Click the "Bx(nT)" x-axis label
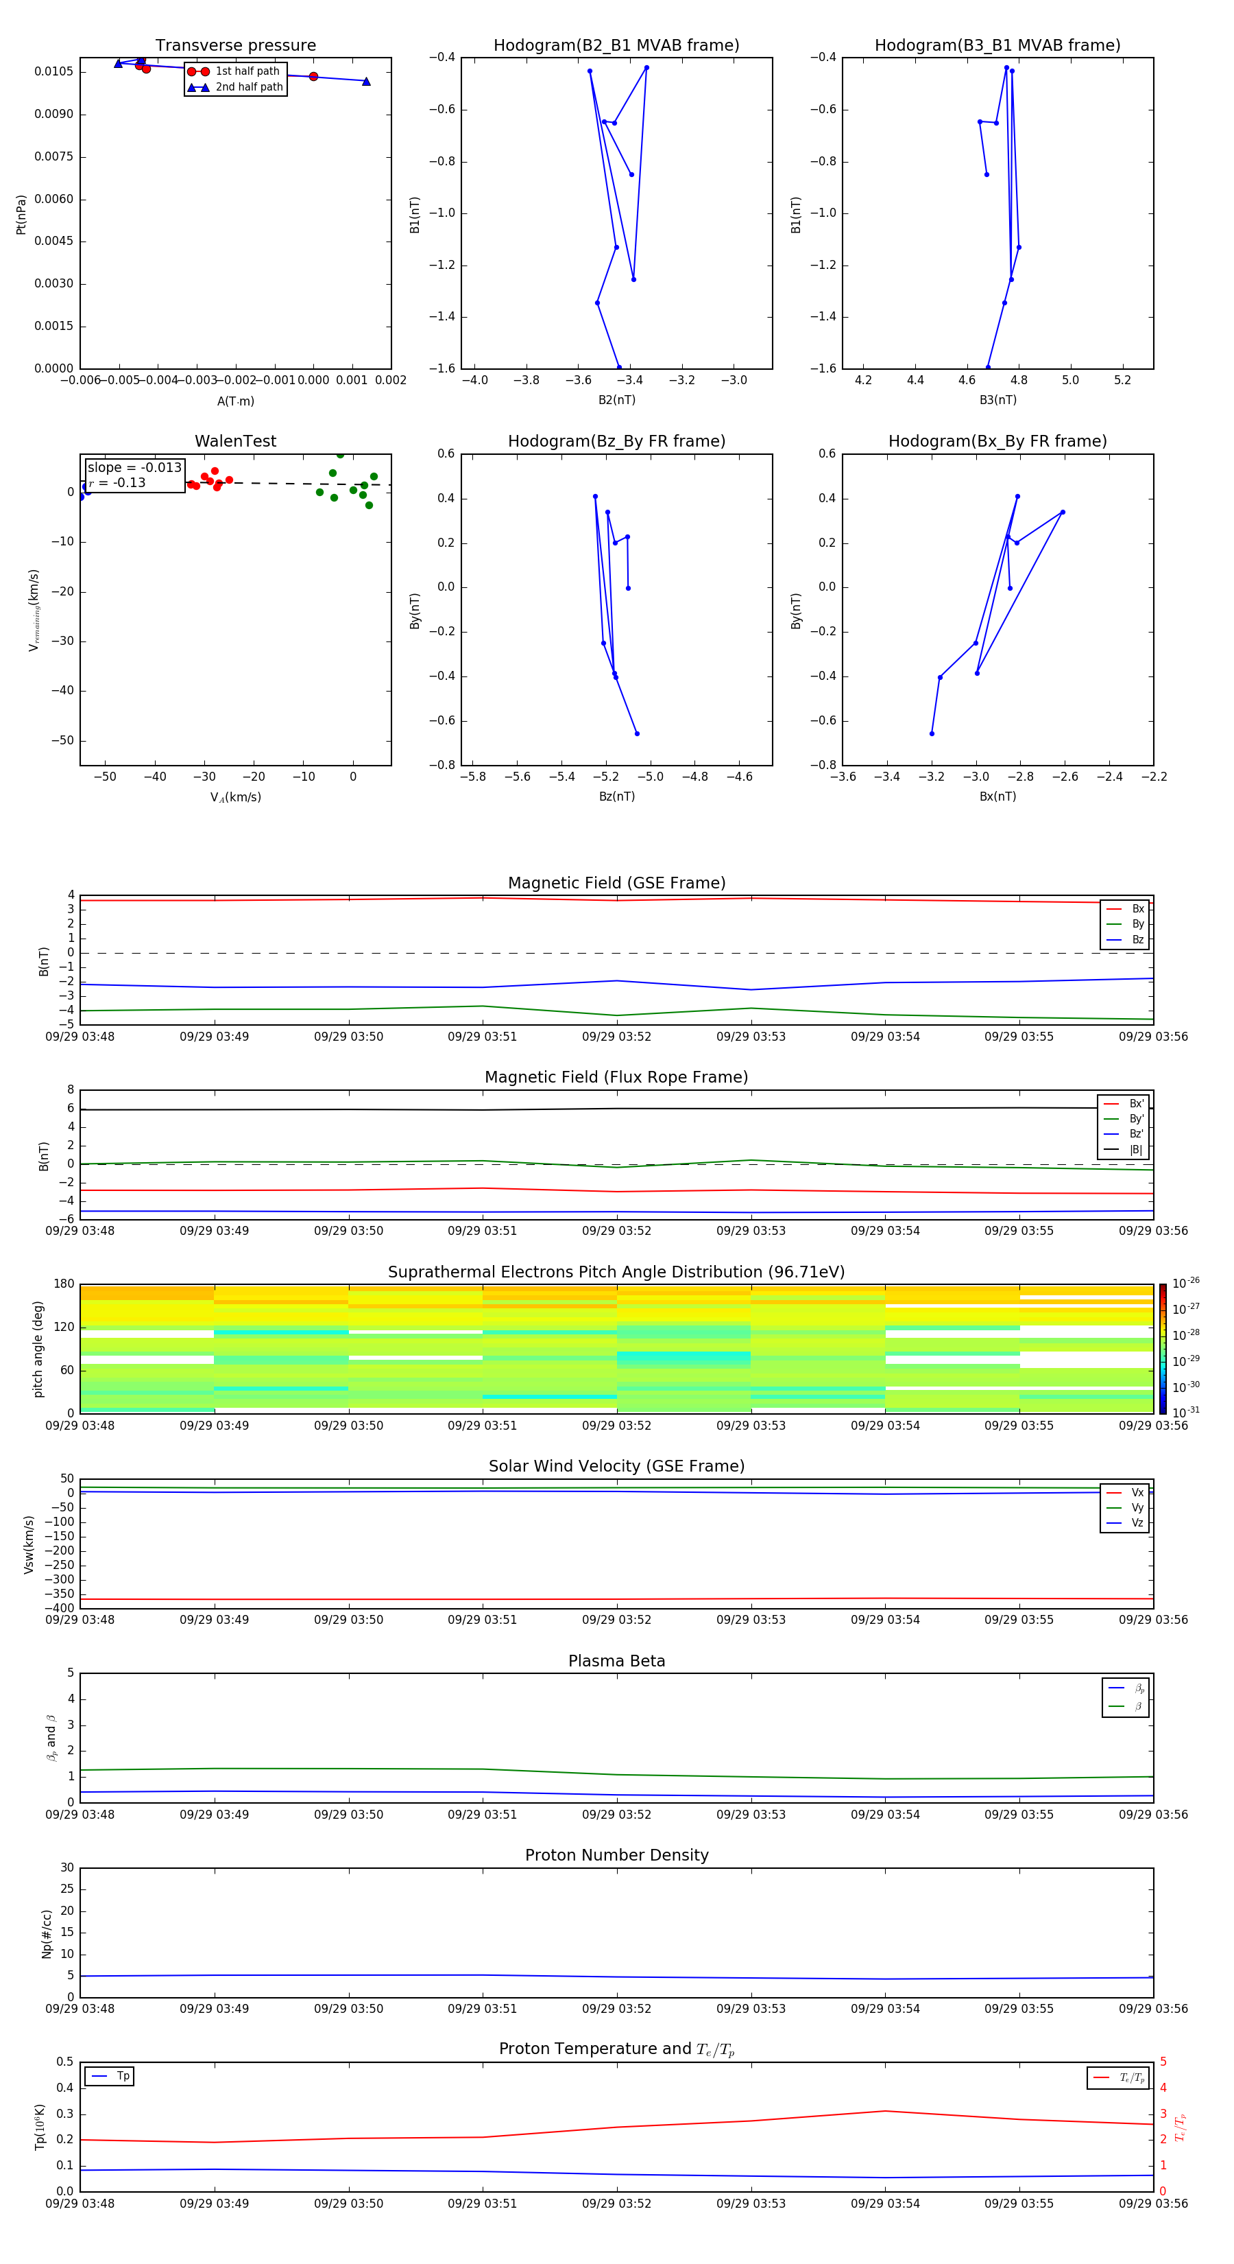 point(997,797)
